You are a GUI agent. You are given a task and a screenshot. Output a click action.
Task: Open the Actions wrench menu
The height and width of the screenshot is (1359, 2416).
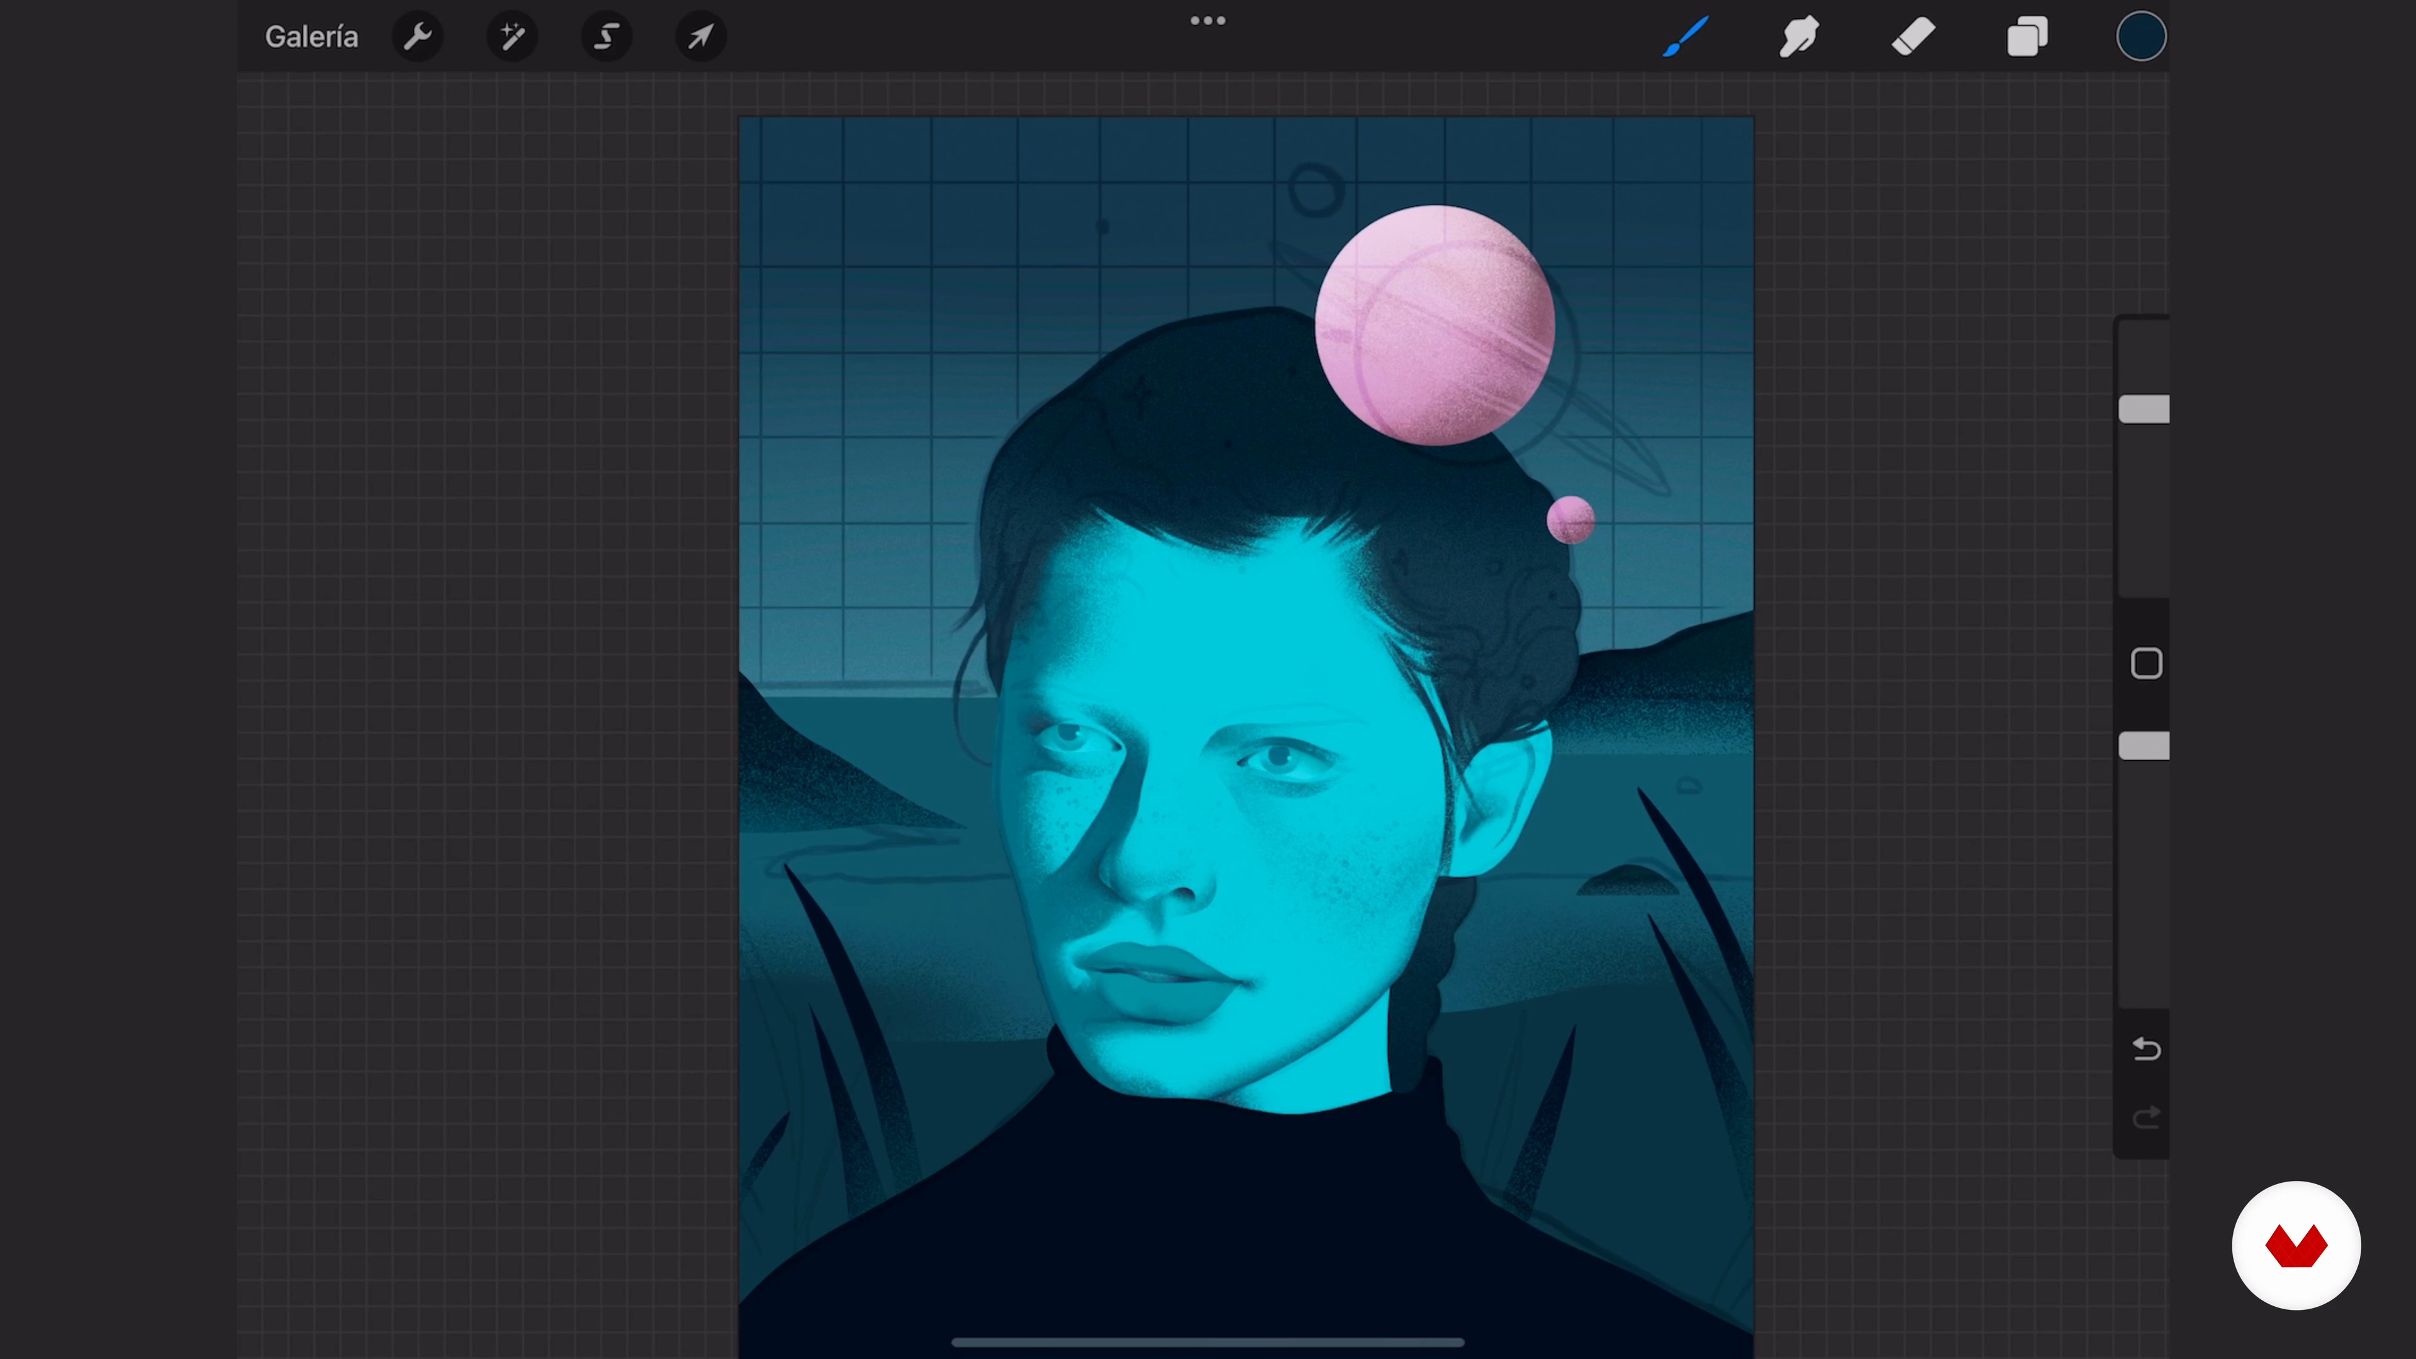[417, 36]
